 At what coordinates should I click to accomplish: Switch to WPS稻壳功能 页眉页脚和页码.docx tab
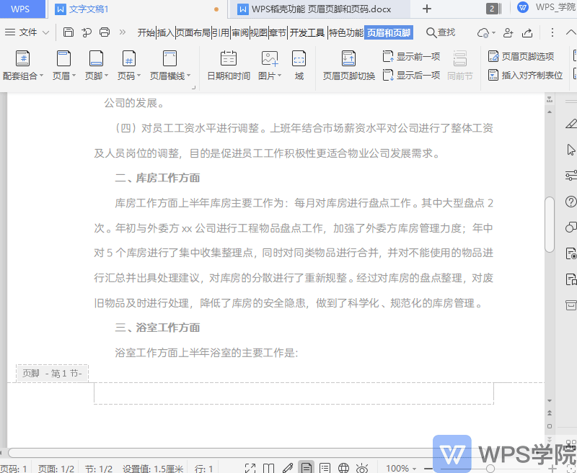314,9
